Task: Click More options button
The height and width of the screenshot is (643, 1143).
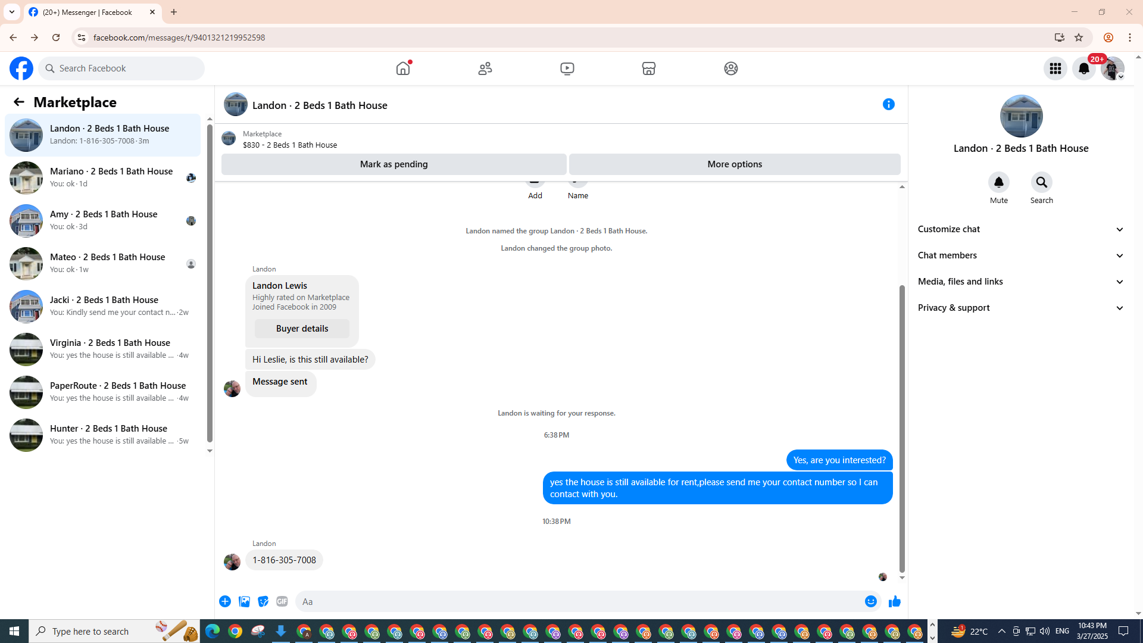Action: click(735, 164)
